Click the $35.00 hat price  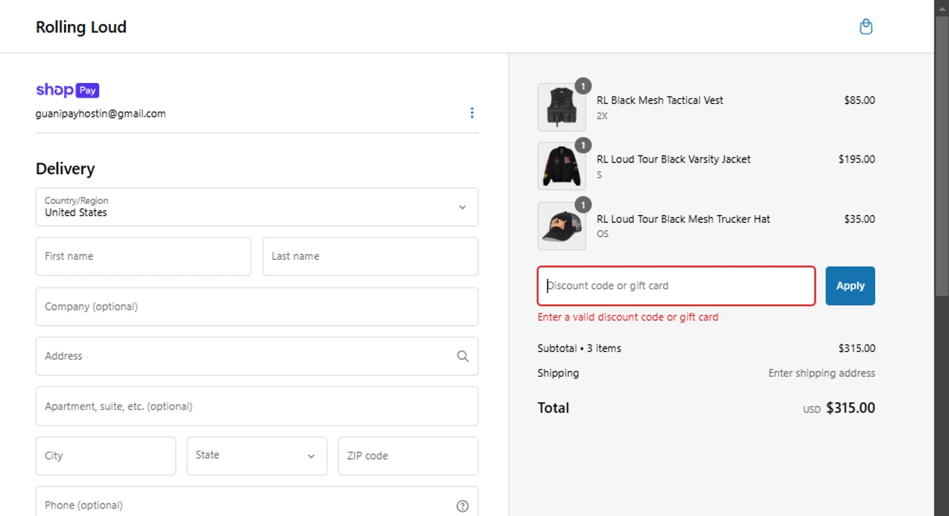[x=859, y=219]
